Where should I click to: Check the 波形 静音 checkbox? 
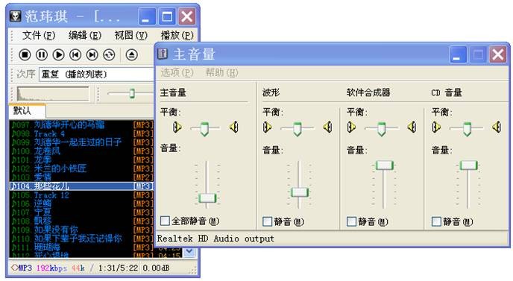[x=267, y=221]
